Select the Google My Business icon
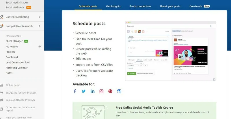This screenshot has height=119, width=231. (119, 91)
